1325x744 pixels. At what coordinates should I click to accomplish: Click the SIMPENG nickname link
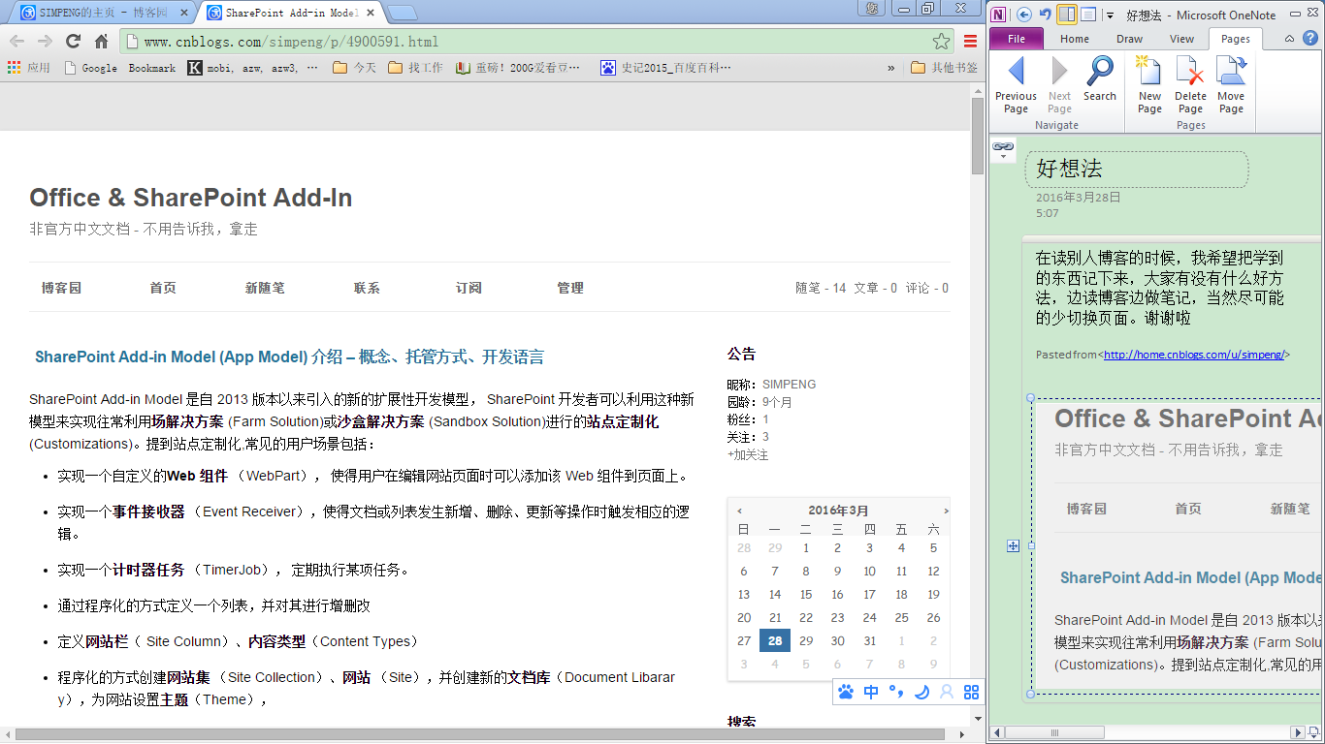tap(790, 385)
